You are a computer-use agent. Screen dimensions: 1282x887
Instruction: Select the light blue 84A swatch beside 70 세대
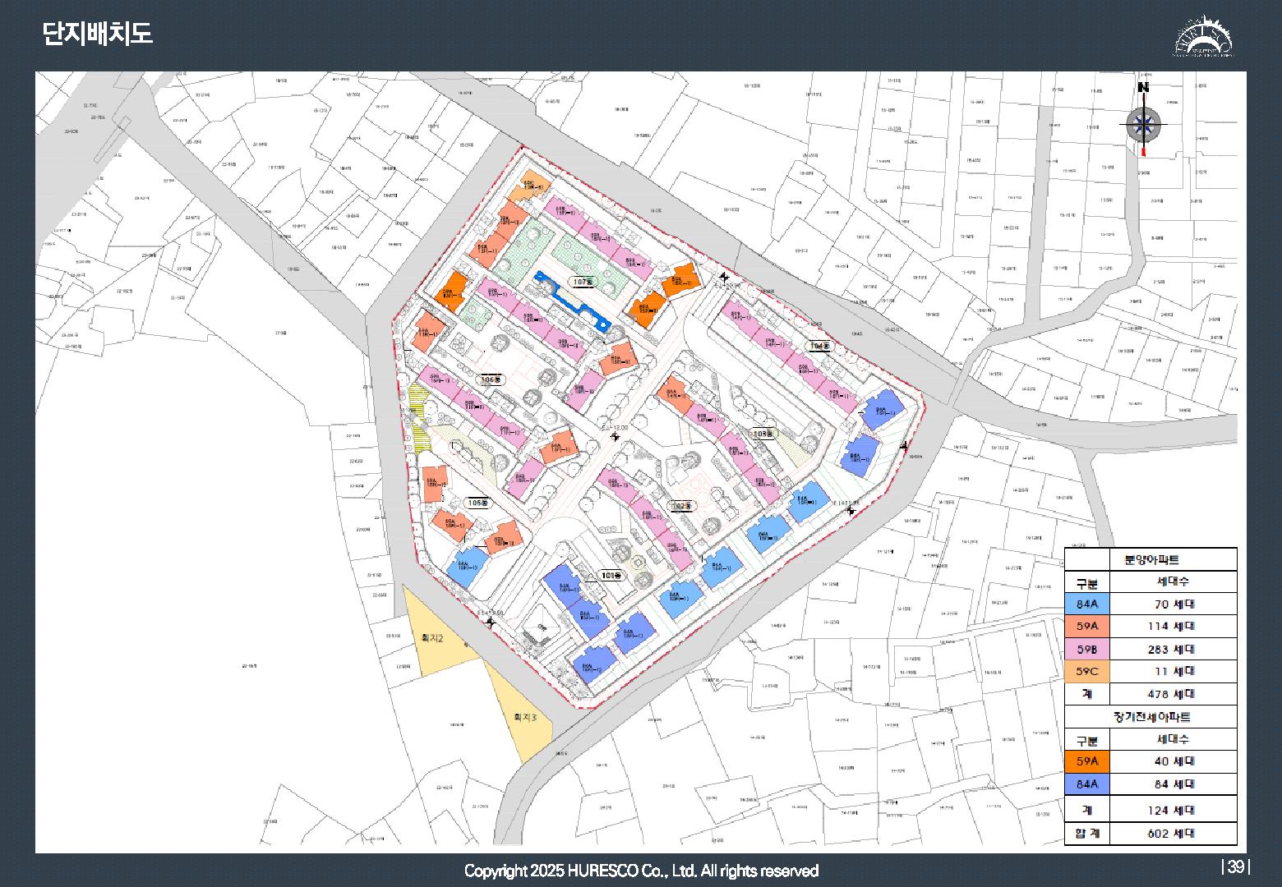tap(1087, 604)
